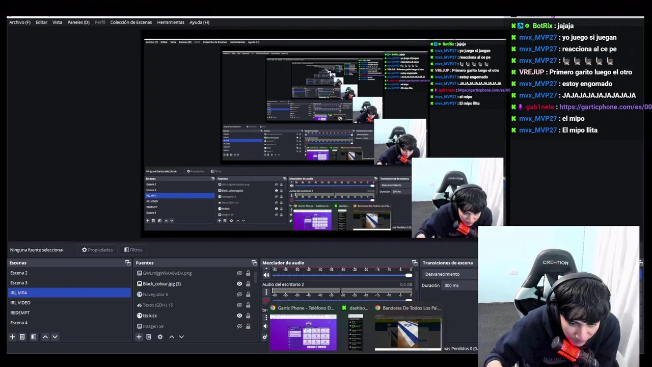This screenshot has width=652, height=367.
Task: Move scene up with Escenas arrow
Action: pos(45,337)
